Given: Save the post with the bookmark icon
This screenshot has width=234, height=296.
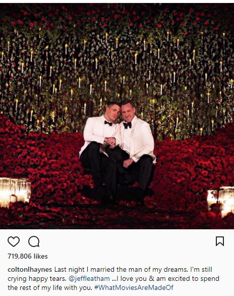Looking at the screenshot, I should (x=220, y=241).
